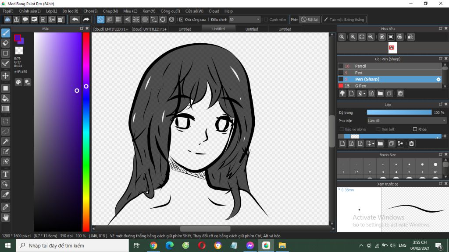Check the Khóa lock checkbox
This screenshot has width=449, height=252.
[415, 129]
